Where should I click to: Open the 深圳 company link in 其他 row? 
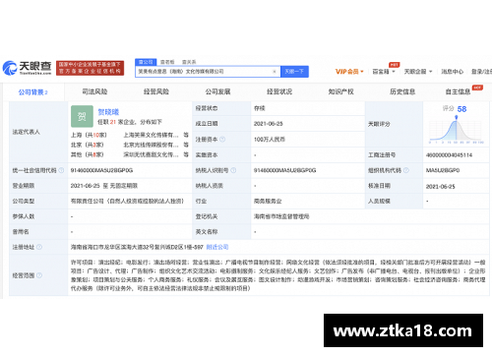pyautogui.click(x=151, y=154)
